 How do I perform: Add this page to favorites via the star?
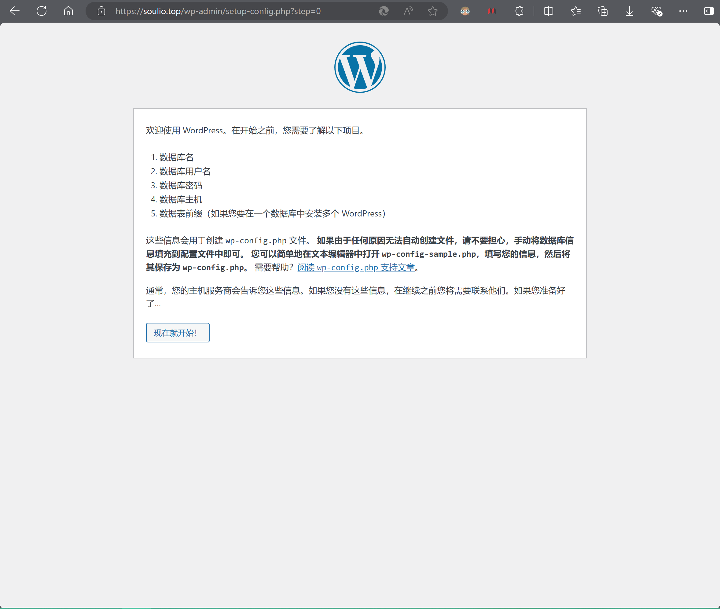click(x=432, y=11)
